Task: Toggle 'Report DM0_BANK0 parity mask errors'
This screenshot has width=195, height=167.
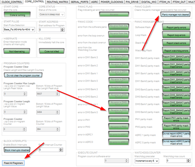Action: pyautogui.click(x=176, y=112)
